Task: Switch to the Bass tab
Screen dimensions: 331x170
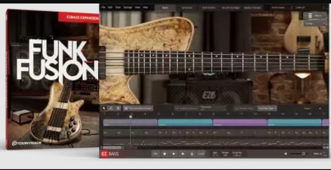Action: (165, 8)
